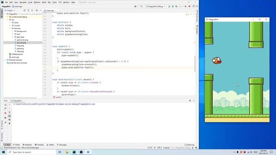Image resolution: width=276 pixels, height=155 pixels.
Task: Expand External Libraries node
Action: tap(5, 60)
